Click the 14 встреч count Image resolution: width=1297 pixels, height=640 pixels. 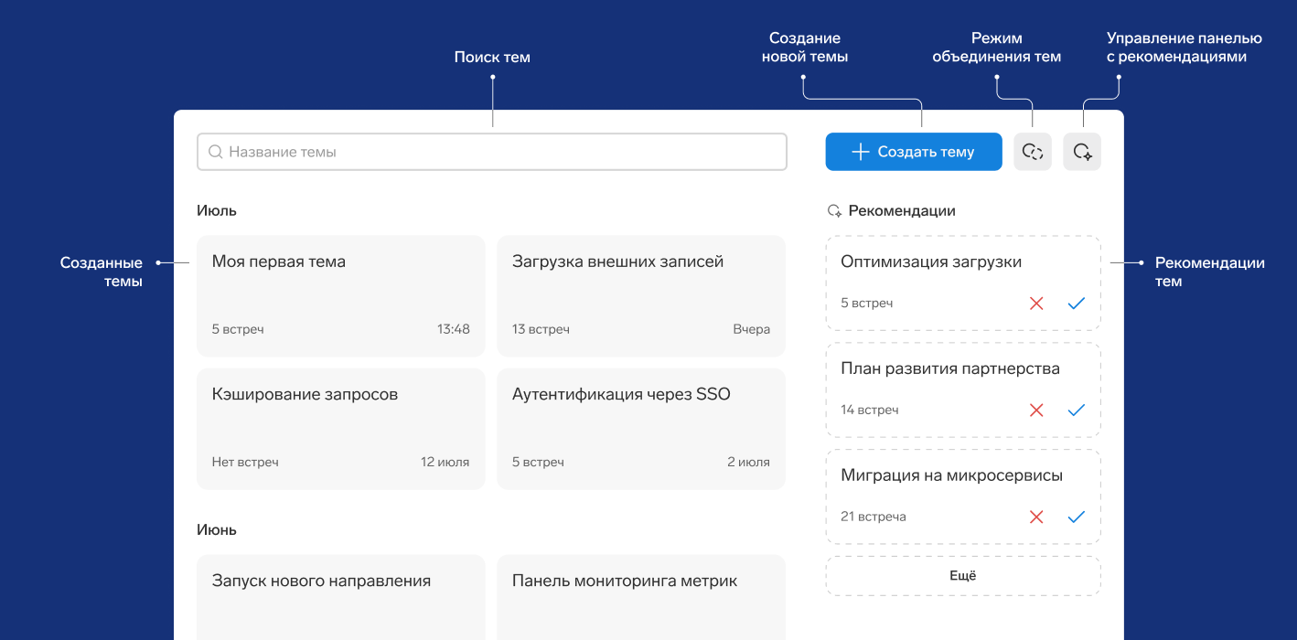point(870,410)
